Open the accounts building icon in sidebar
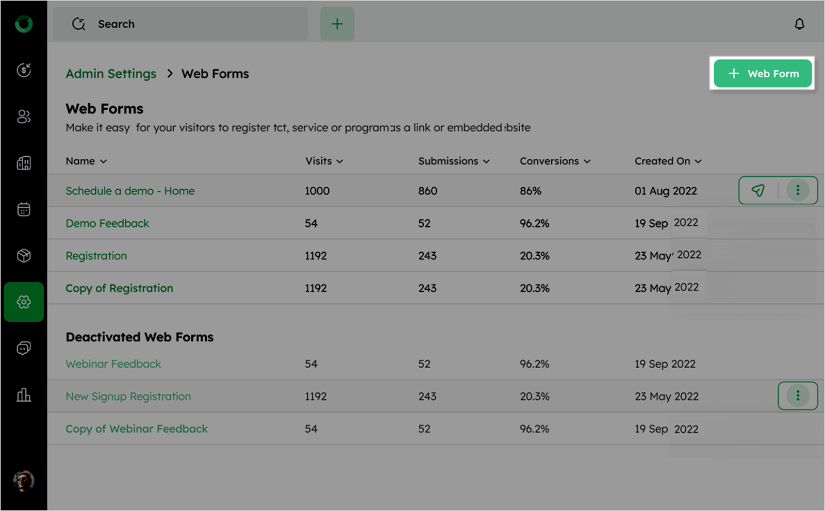Screen dimensions: 825x511 (24, 163)
